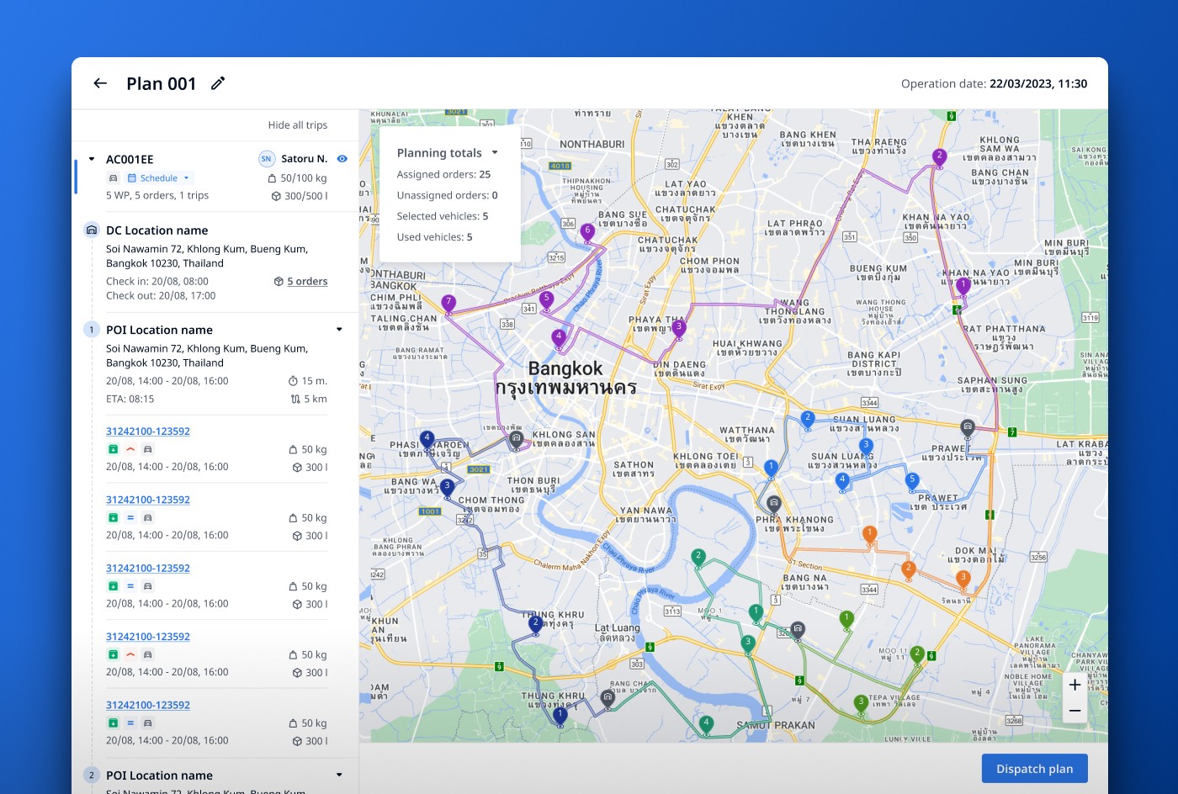Zoom in on the map
Viewport: 1178px width, 794px height.
click(1075, 685)
